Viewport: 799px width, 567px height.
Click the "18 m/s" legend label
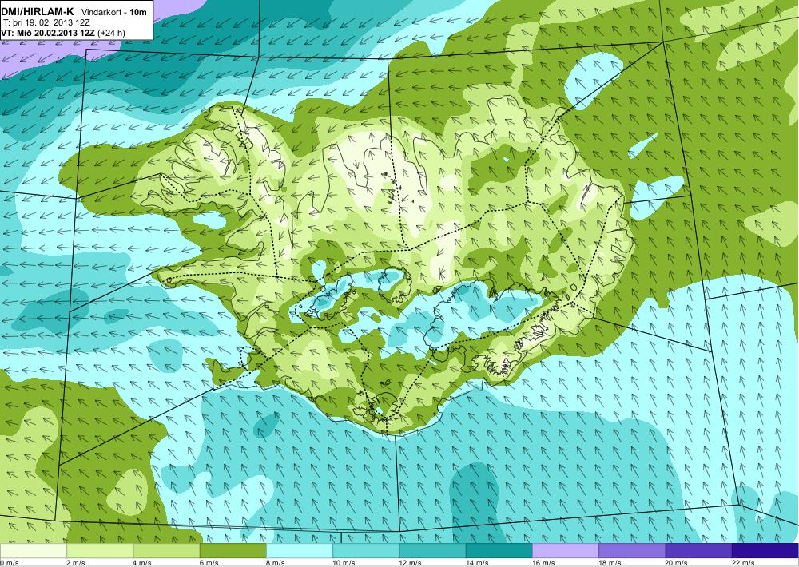(610, 563)
